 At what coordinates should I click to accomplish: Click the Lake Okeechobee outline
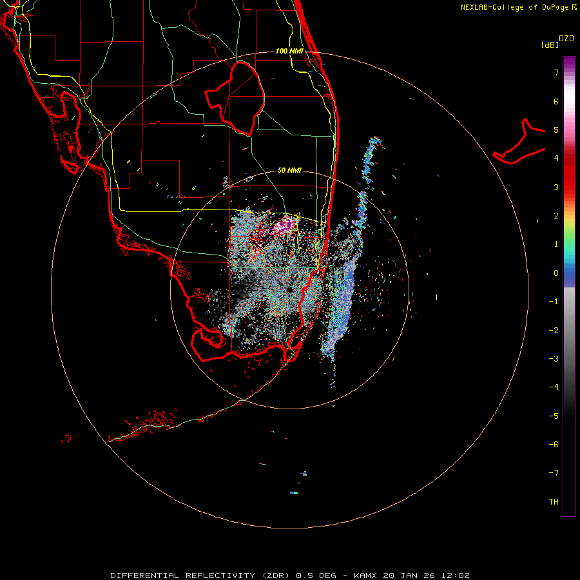pyautogui.click(x=235, y=98)
